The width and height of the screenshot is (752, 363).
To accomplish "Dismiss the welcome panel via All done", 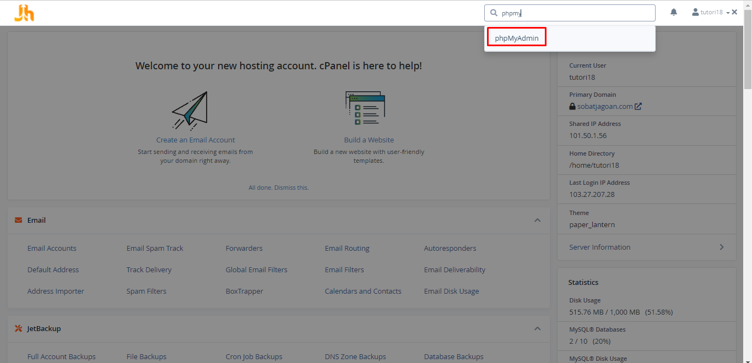I will (279, 188).
